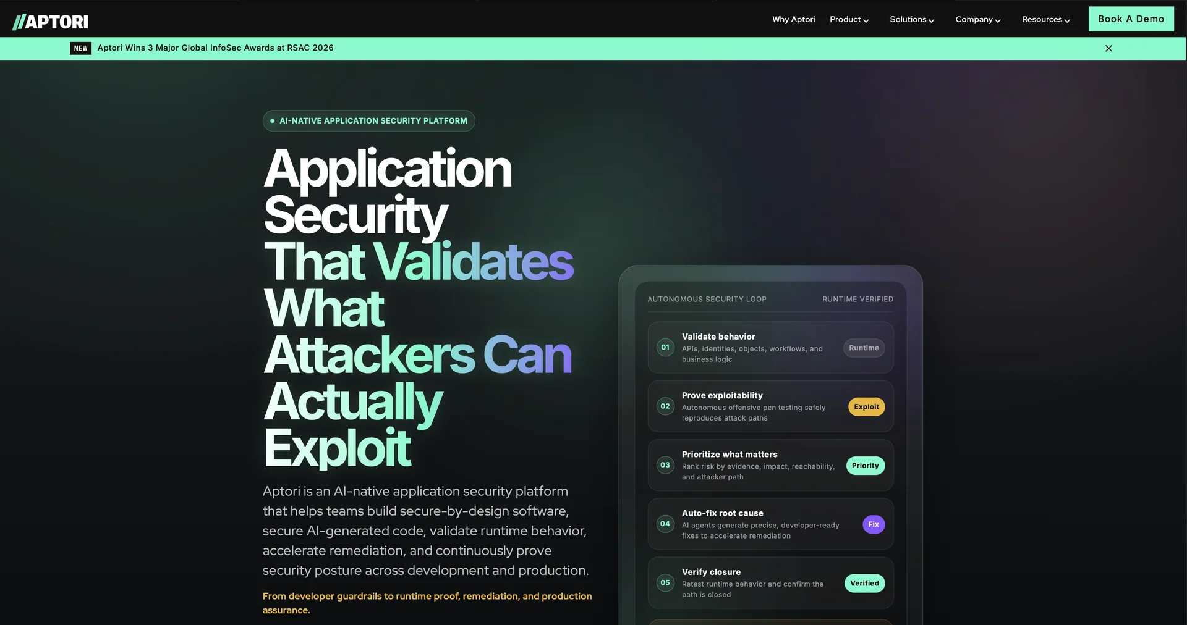The image size is (1187, 625).
Task: Click step 03 circle icon
Action: click(x=665, y=464)
